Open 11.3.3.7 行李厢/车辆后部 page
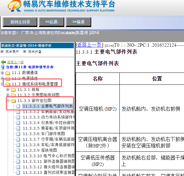Image resolution: width=184 pixels, height=176 pixels. tap(49, 139)
